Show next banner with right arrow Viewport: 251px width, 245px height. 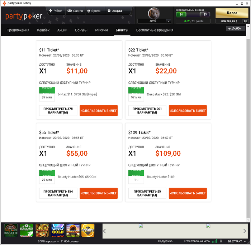(x=245, y=231)
